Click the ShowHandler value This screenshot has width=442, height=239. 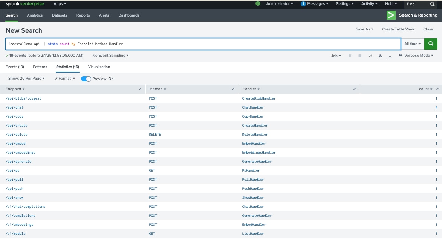(253, 197)
